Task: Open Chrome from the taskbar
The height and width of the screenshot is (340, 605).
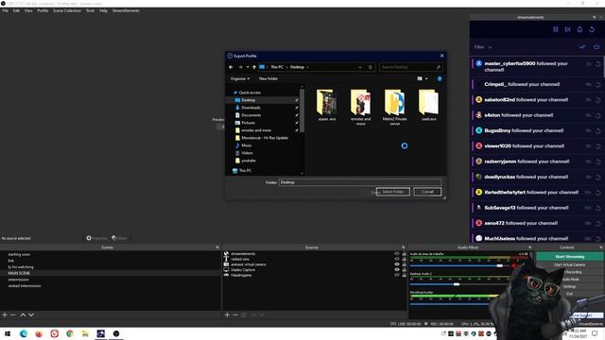Action: point(70,333)
